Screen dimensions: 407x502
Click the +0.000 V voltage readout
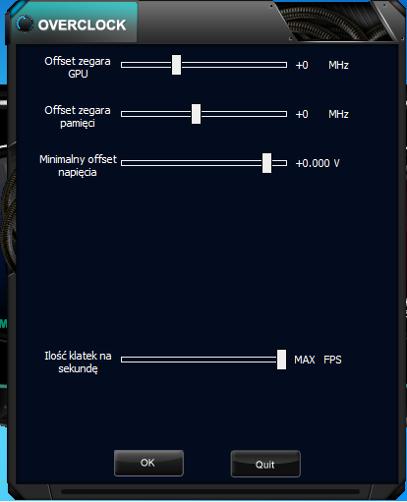click(x=318, y=163)
